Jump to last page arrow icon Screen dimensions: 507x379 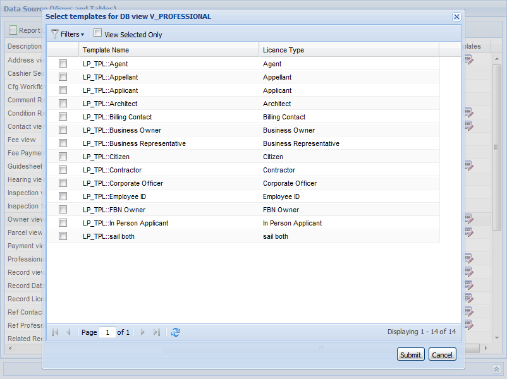click(x=157, y=332)
